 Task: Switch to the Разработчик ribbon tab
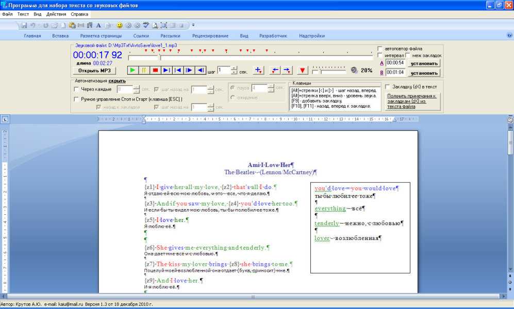[273, 36]
